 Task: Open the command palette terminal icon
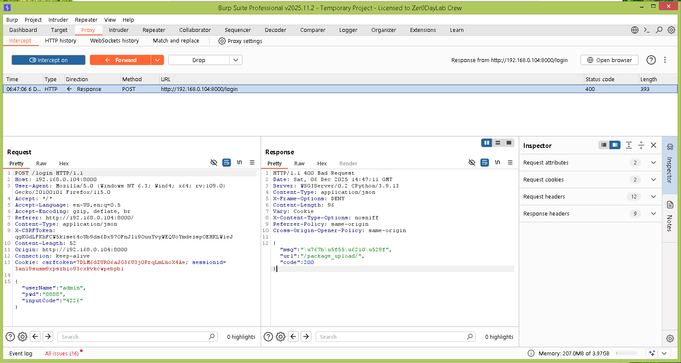[x=647, y=30]
